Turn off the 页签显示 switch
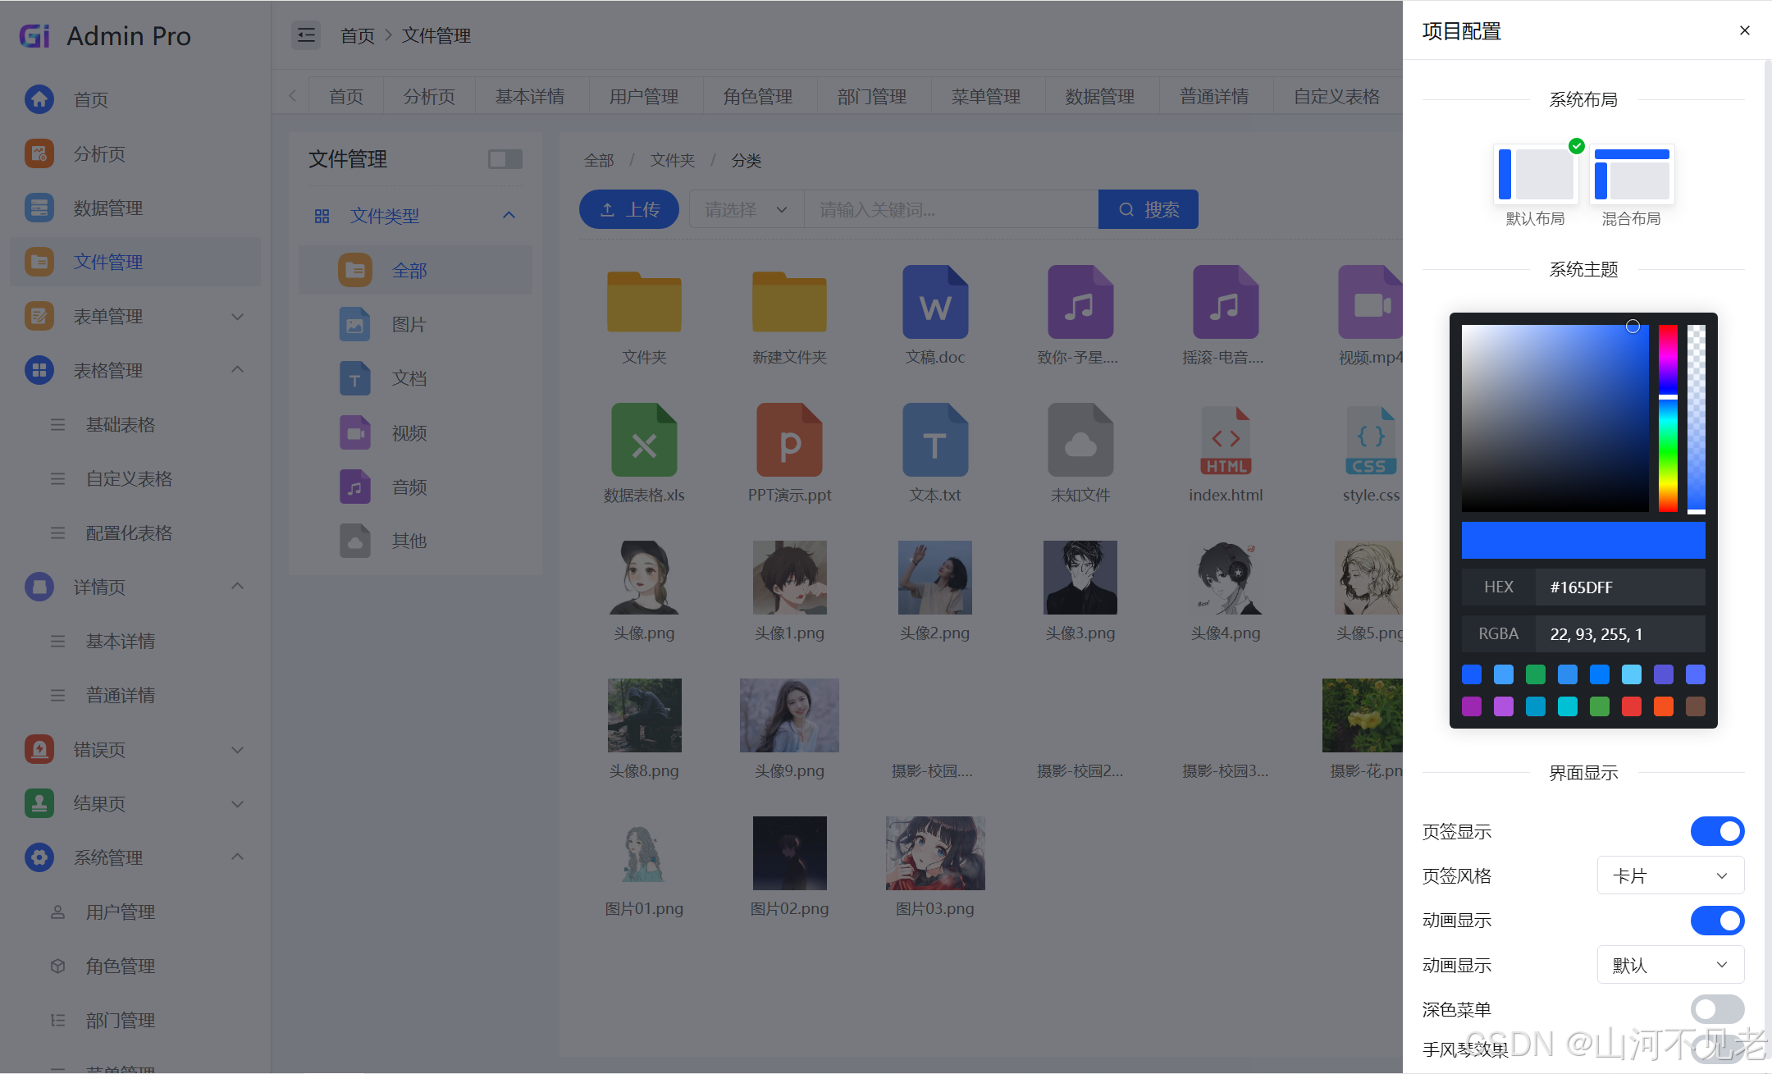Image resolution: width=1772 pixels, height=1074 pixels. coord(1717,831)
